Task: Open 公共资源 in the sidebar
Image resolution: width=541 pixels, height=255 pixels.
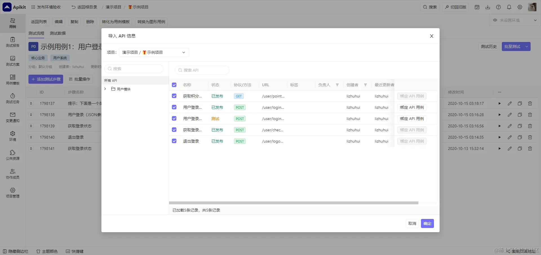Action: point(13,155)
